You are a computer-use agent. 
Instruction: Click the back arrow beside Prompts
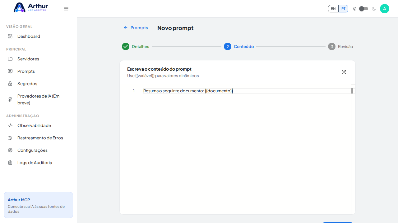point(126,28)
